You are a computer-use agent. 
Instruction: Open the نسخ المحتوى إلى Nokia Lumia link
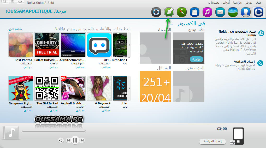click(x=237, y=33)
